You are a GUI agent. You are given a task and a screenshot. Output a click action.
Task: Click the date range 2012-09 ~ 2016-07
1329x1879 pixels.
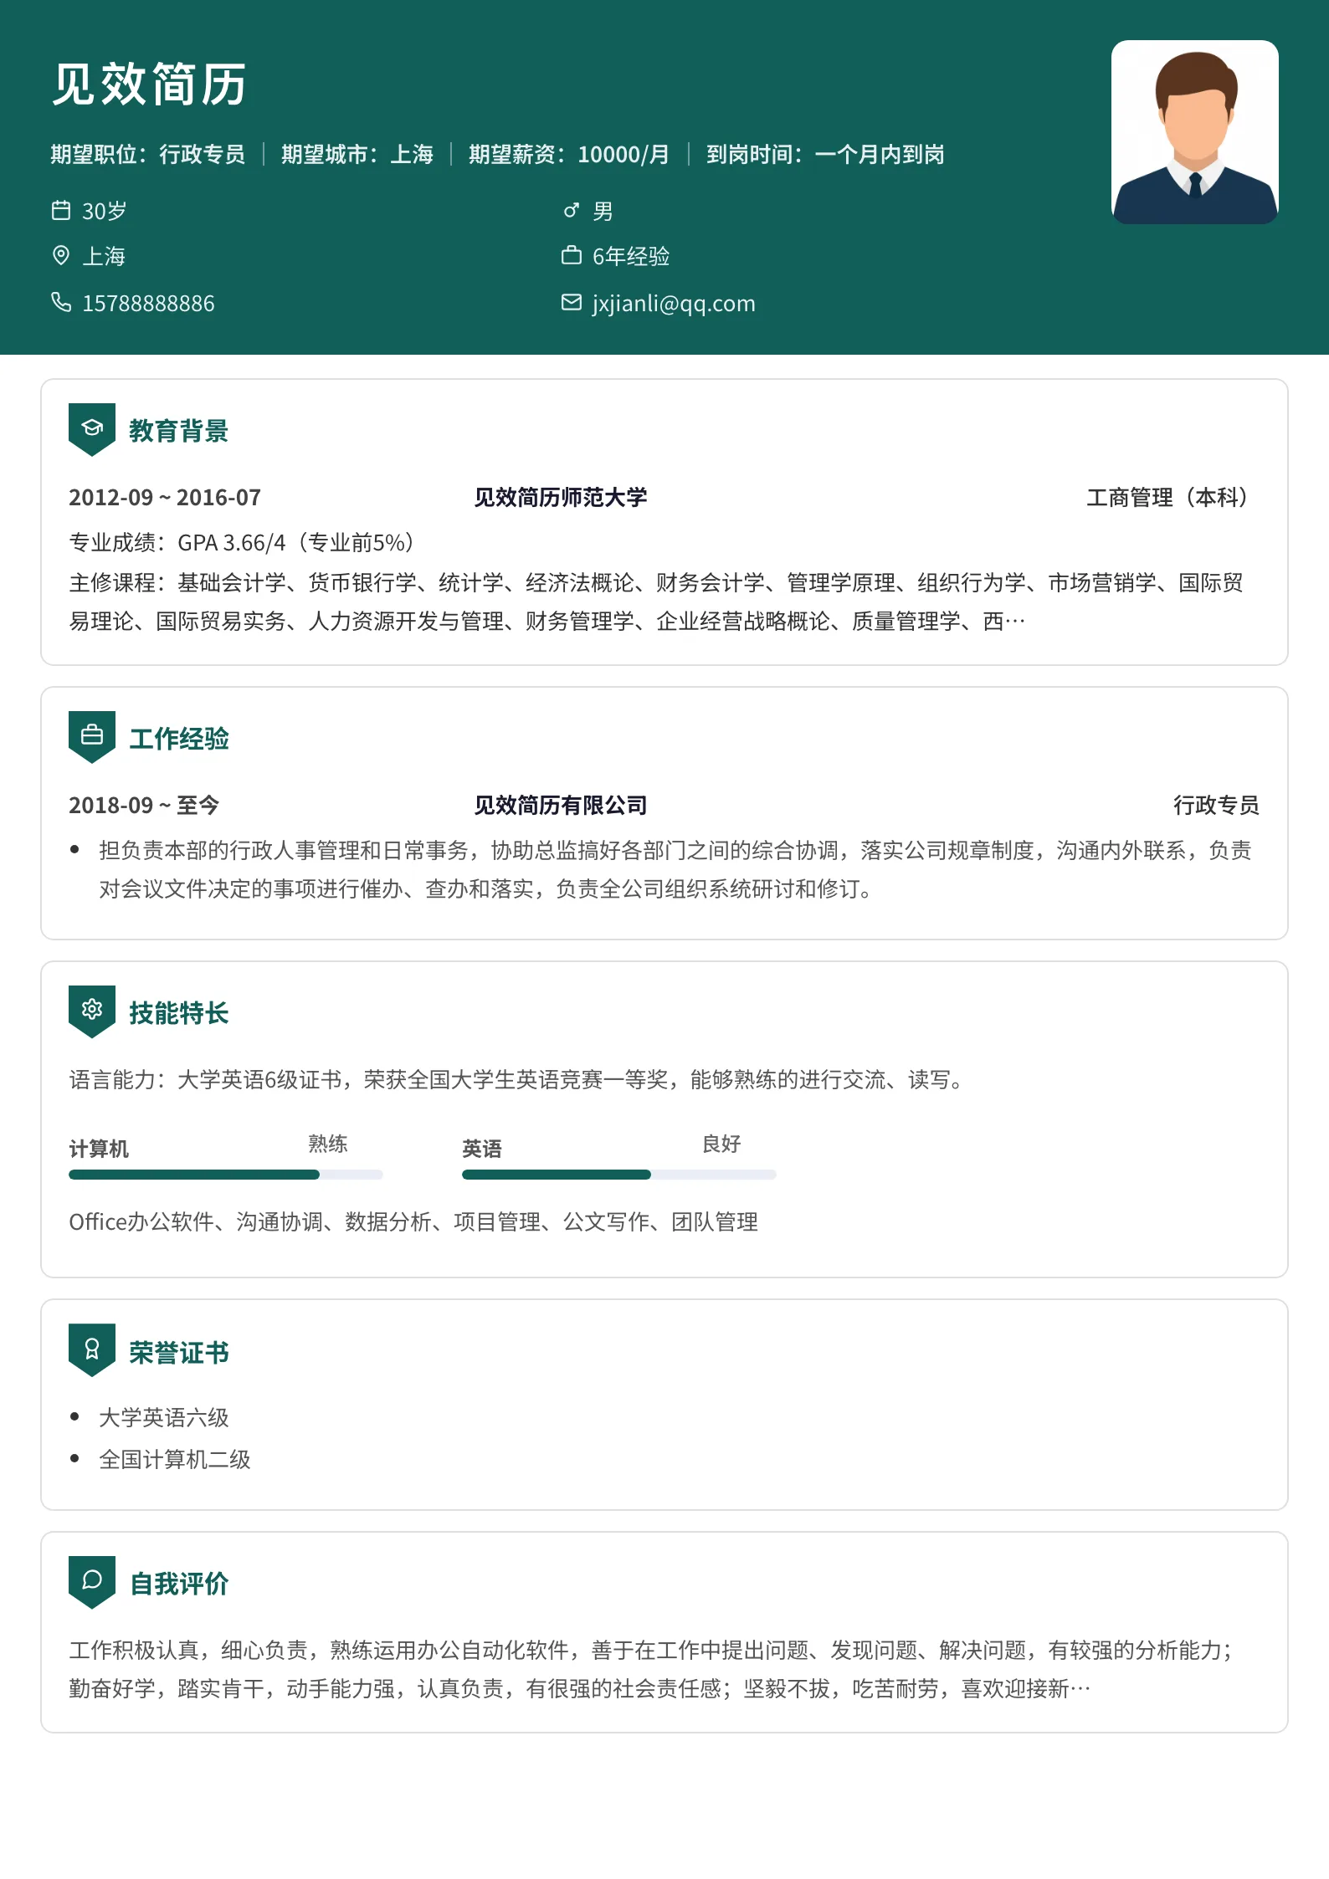click(165, 498)
